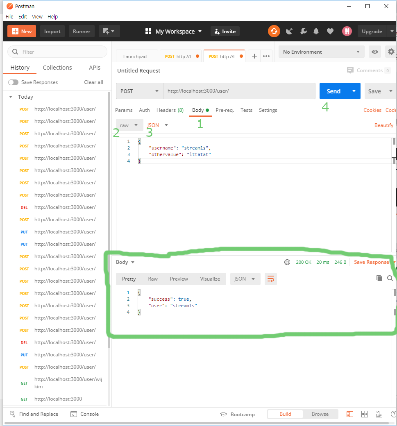
Task: Switch to Build mode
Action: [x=285, y=414]
